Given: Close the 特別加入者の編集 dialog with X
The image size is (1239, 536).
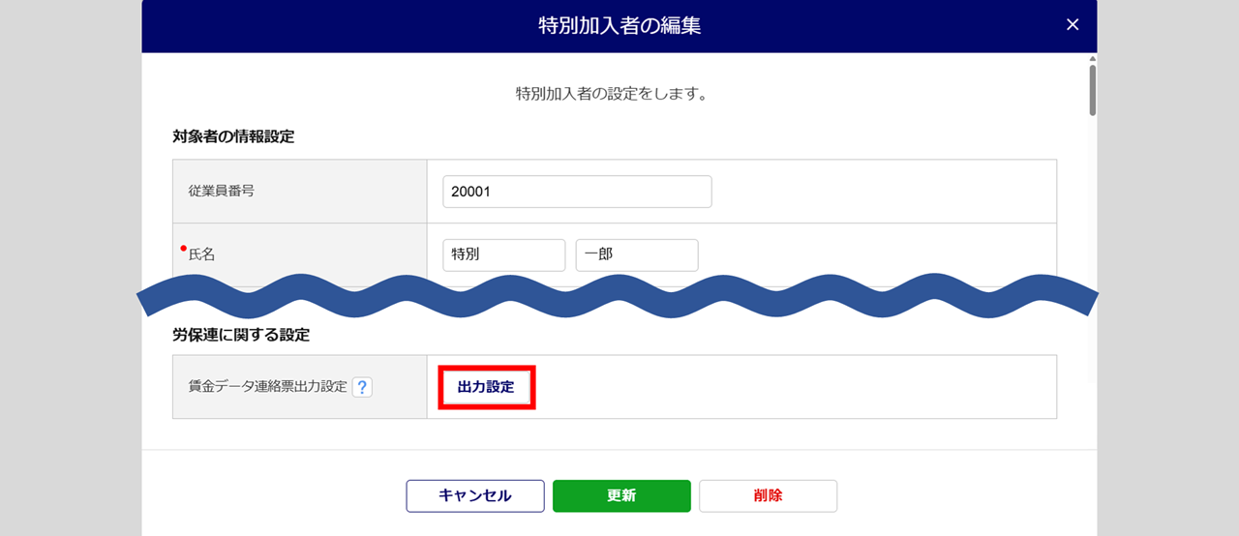Looking at the screenshot, I should pos(1072,25).
